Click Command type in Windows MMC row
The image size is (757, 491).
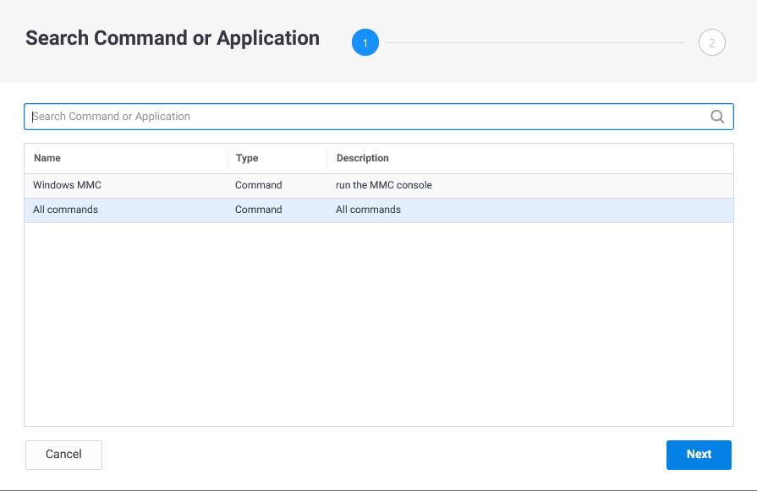258,185
